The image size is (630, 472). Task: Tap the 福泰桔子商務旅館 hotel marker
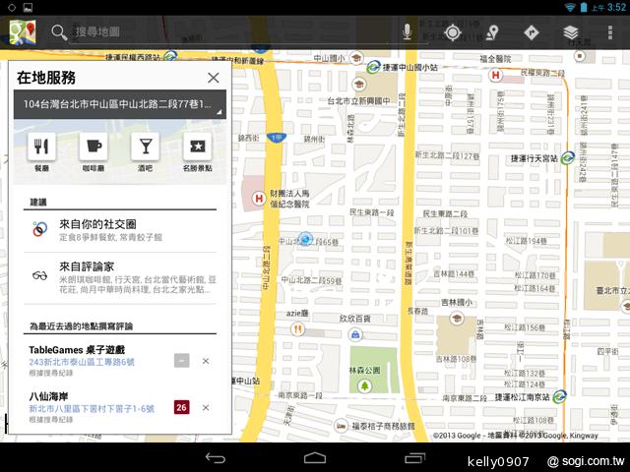coord(342,426)
